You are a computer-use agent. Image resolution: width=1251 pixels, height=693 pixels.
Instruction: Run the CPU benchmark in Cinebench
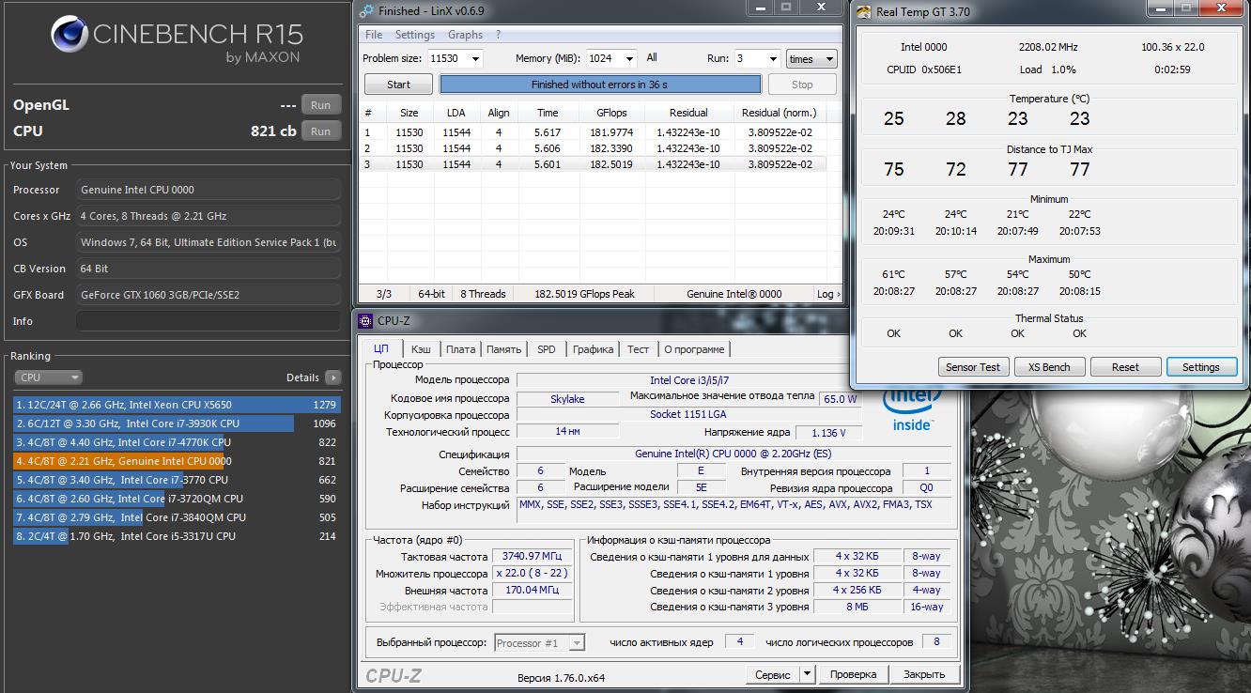pos(320,131)
